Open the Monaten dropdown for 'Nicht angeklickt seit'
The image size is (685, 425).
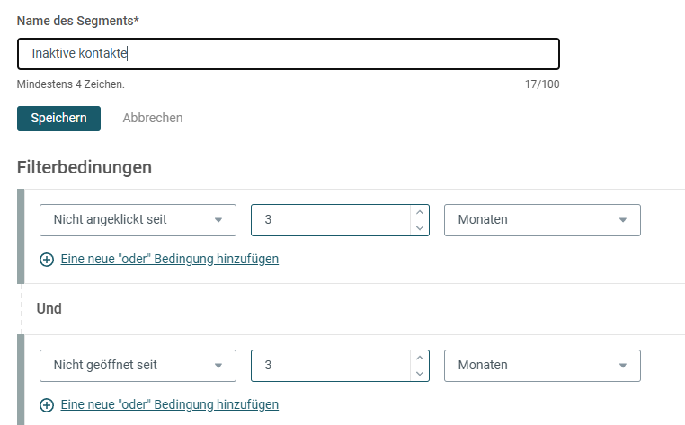click(542, 220)
